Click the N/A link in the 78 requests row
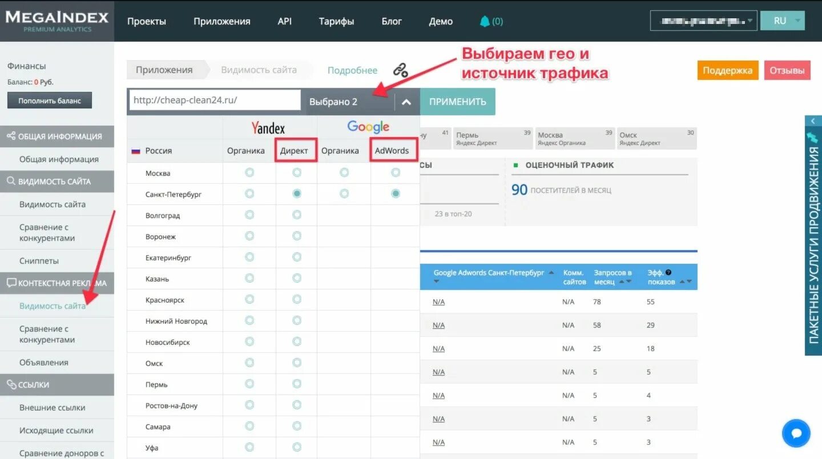 pyautogui.click(x=438, y=302)
